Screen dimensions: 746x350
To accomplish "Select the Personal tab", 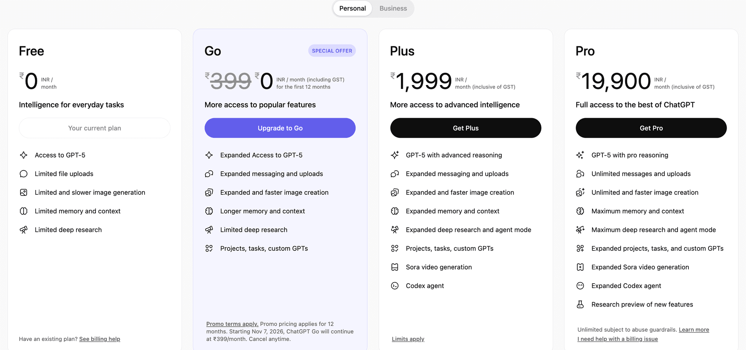I will click(x=352, y=8).
